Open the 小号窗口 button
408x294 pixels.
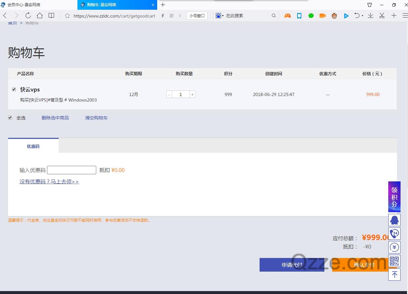click(197, 16)
